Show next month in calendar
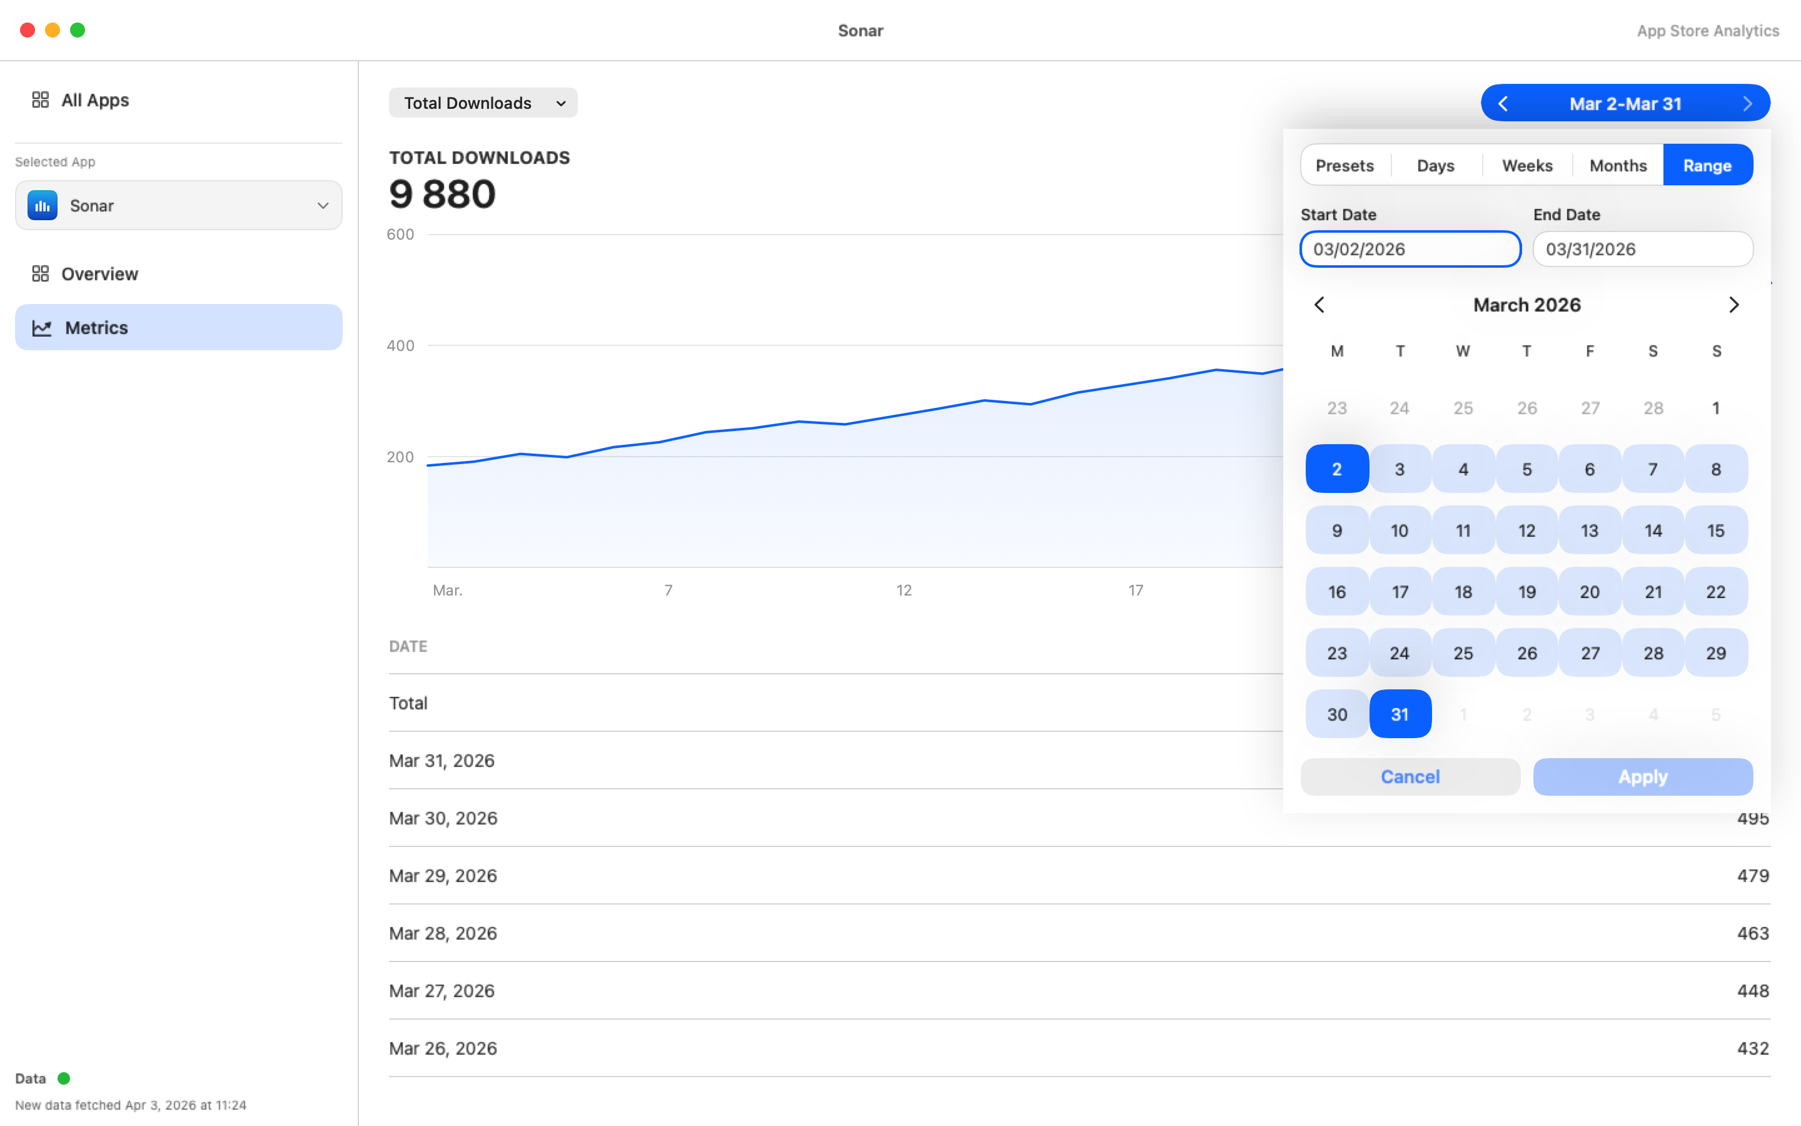Image resolution: width=1801 pixels, height=1126 pixels. [1734, 305]
